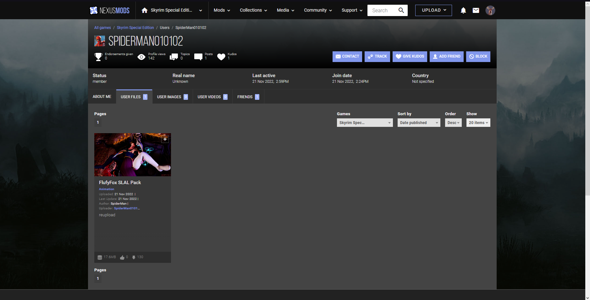Switch to the Friends tab
Image resolution: width=590 pixels, height=300 pixels.
[x=248, y=97]
